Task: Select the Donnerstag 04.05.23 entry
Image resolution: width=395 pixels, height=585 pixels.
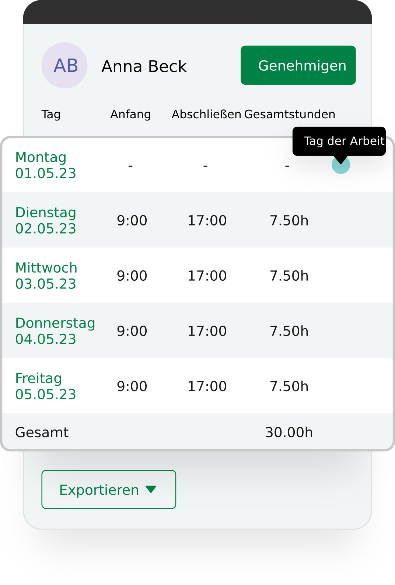Action: click(55, 331)
